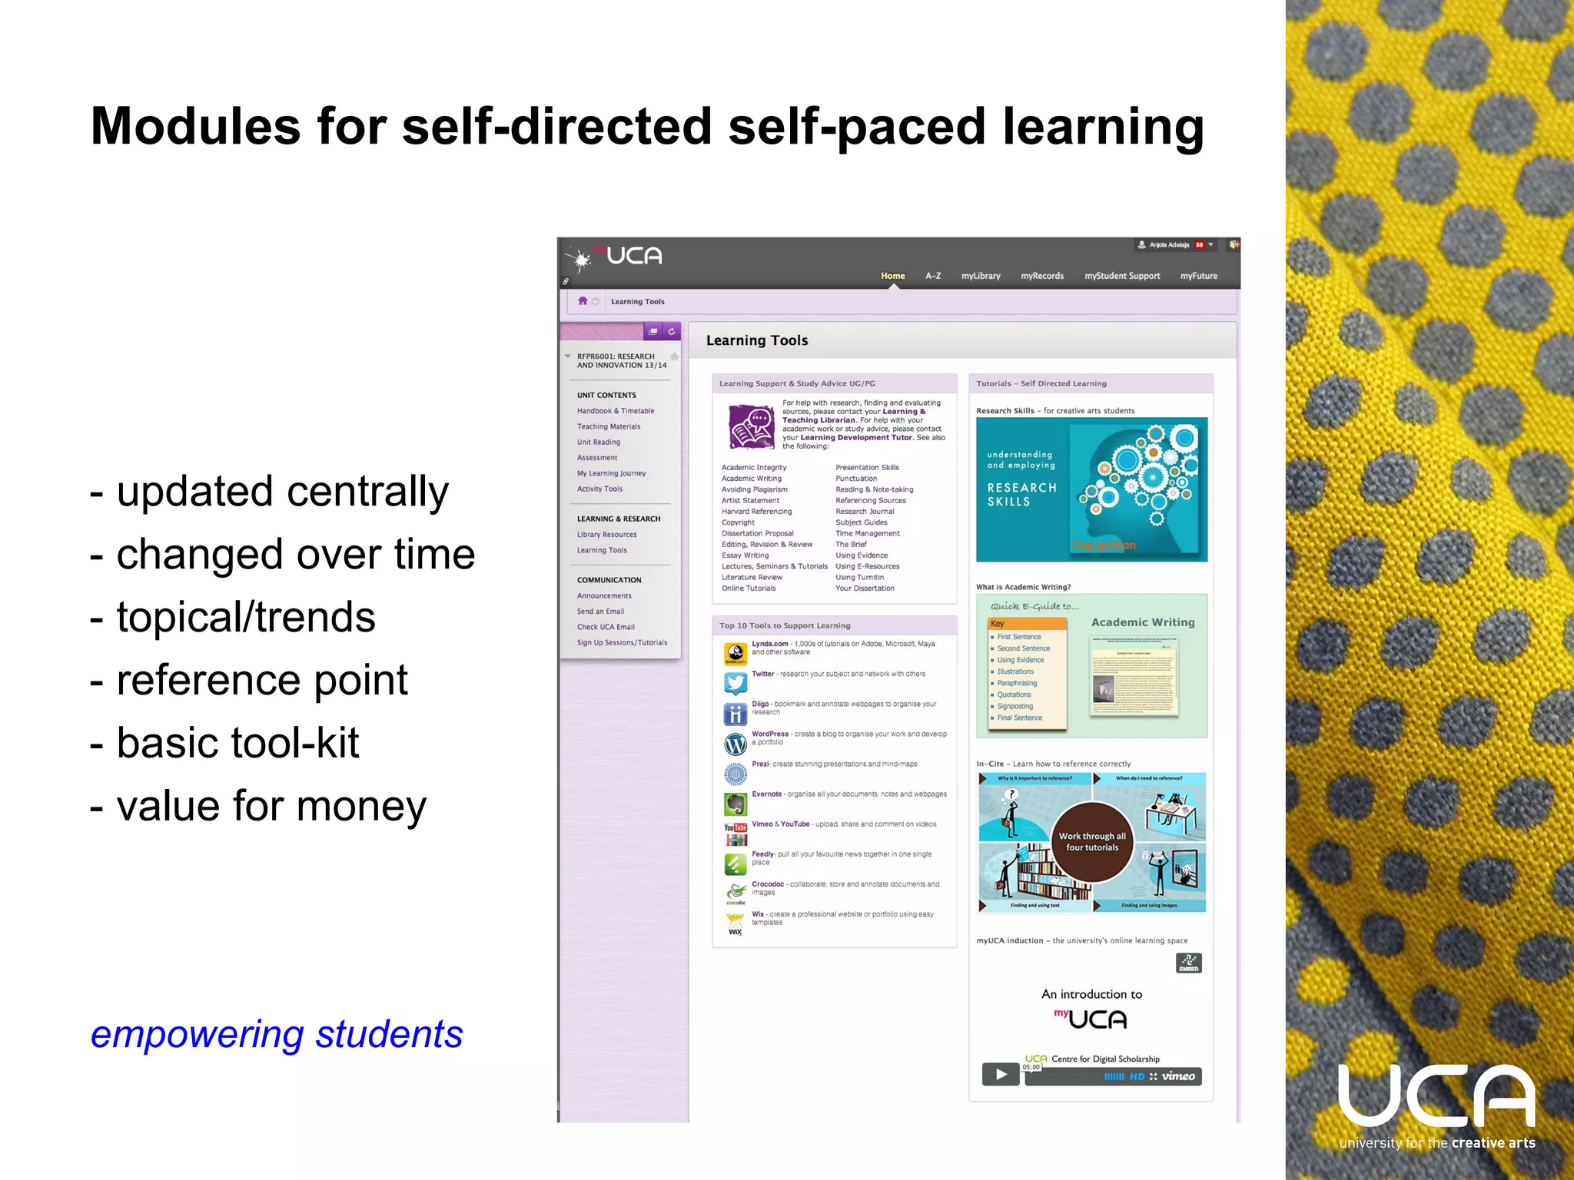Open the Anjola Adelaja user dropdown
Viewport: 1574px width, 1180px height.
pos(1210,244)
